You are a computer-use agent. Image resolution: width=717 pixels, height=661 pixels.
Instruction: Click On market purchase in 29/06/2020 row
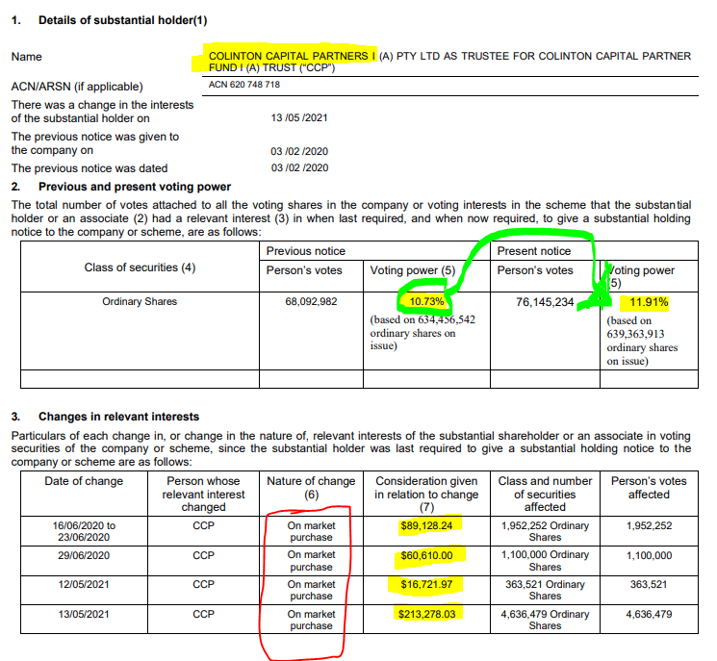[311, 560]
